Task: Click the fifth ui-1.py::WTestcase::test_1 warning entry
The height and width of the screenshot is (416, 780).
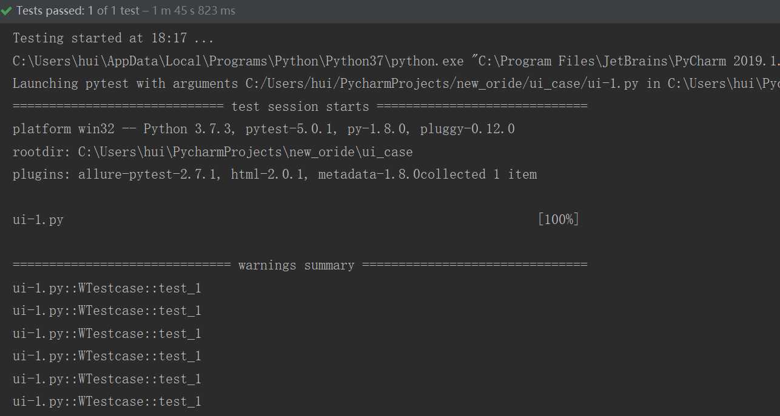Action: pyautogui.click(x=107, y=379)
